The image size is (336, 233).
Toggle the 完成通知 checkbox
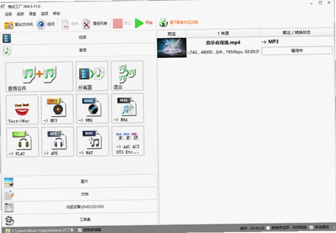pyautogui.click(x=311, y=227)
